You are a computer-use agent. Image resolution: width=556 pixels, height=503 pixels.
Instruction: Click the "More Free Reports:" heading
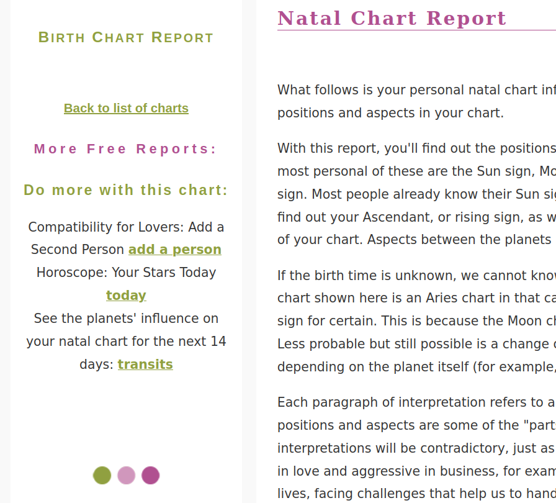(x=126, y=149)
